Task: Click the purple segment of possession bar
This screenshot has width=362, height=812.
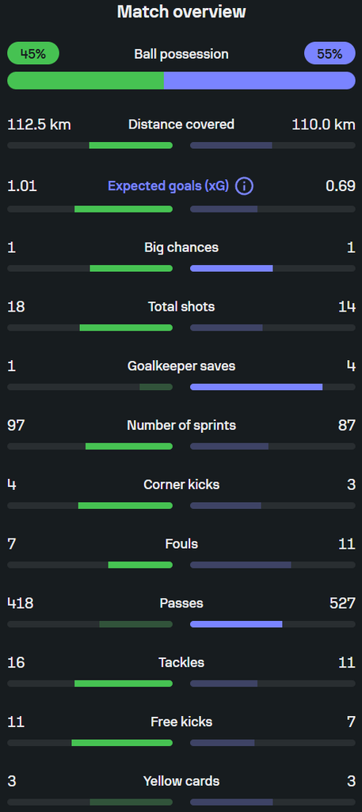Action: coord(260,81)
